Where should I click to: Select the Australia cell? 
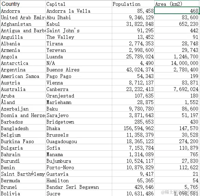(23, 89)
